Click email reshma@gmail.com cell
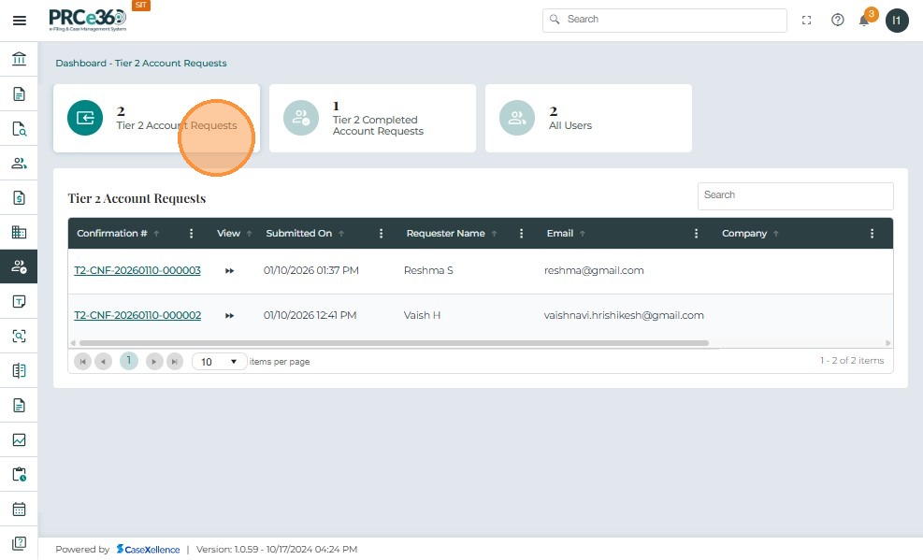 tap(594, 270)
